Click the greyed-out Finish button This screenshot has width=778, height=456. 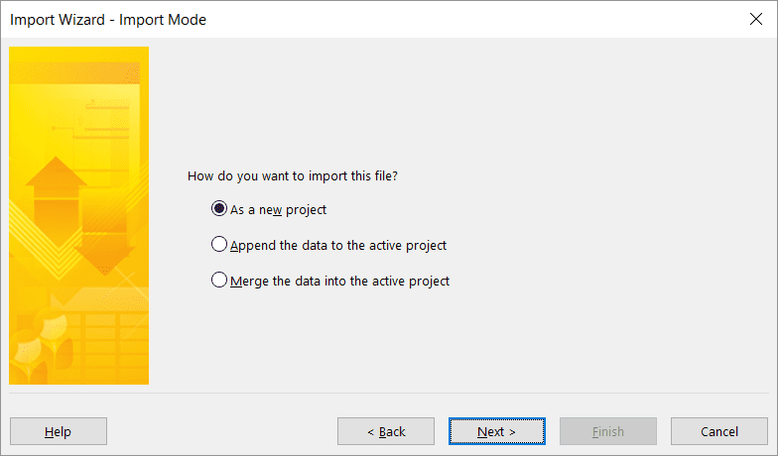coord(608,431)
